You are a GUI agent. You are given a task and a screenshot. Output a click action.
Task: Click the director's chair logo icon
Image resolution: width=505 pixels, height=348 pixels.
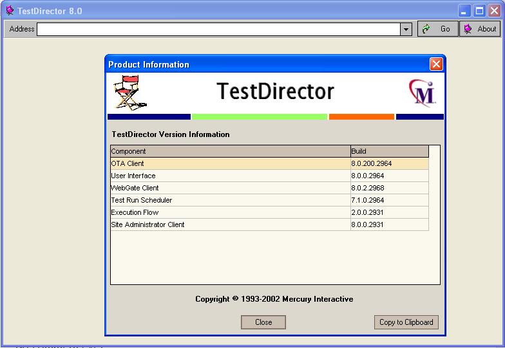[130, 93]
